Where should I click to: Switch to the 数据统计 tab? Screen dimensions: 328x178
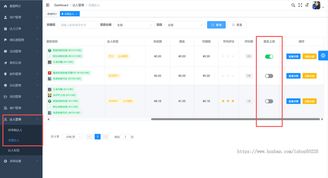coord(52,14)
